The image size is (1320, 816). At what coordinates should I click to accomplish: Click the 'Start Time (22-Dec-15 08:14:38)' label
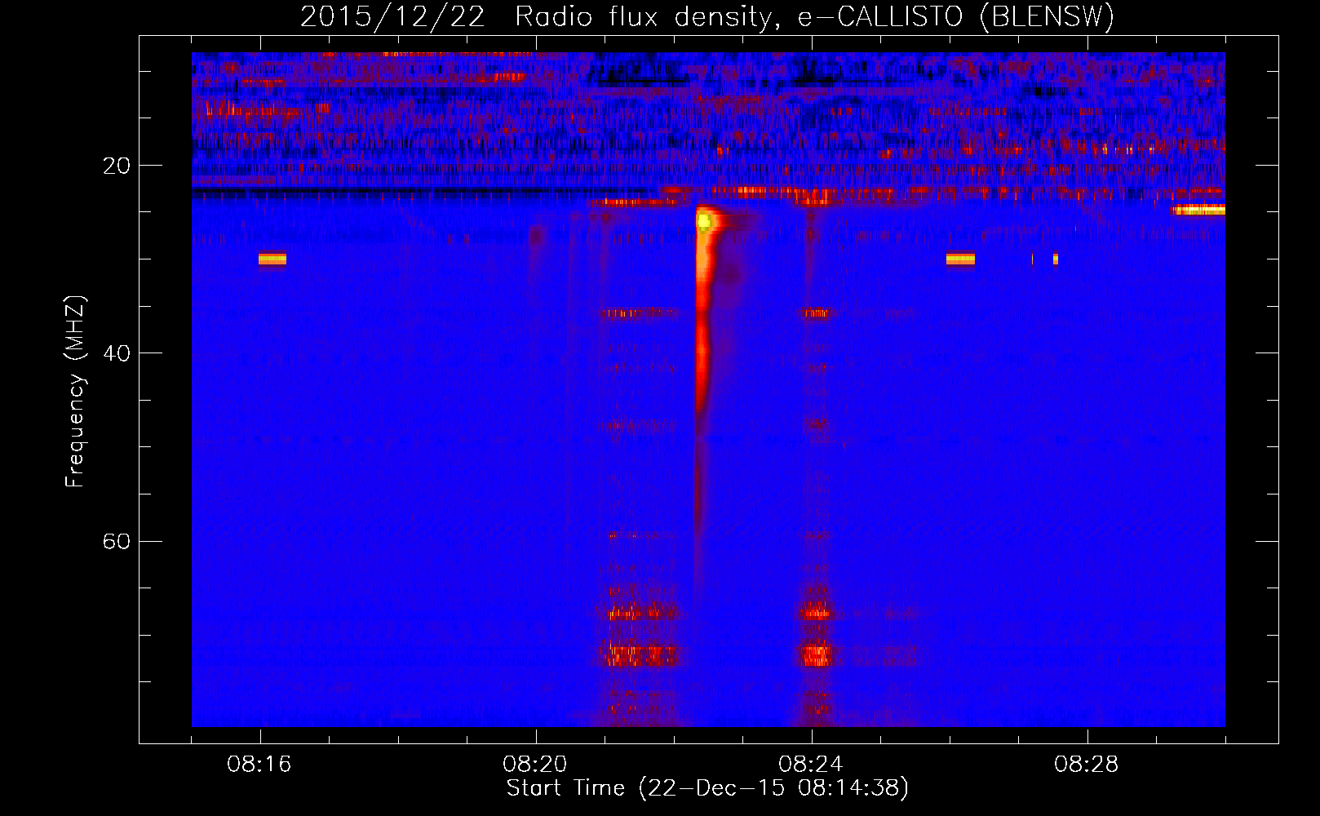pos(707,788)
